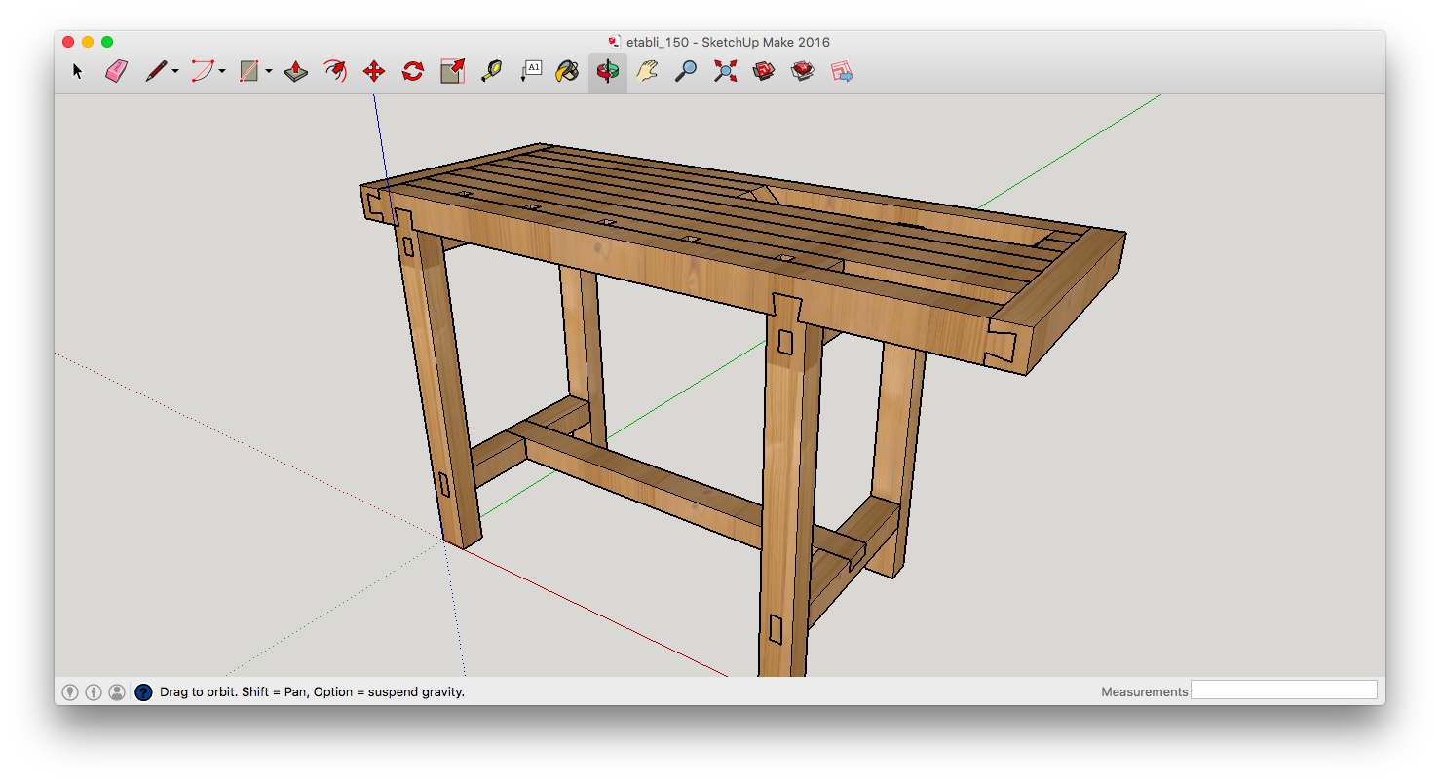Click the Zoom Extents tool

coord(725,71)
